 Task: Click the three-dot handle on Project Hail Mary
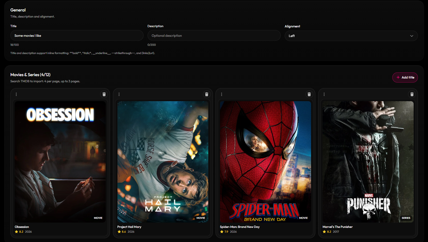[119, 94]
